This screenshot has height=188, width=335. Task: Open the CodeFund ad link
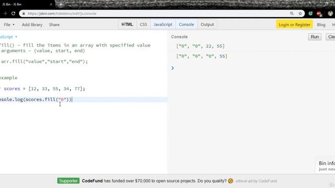154,181
